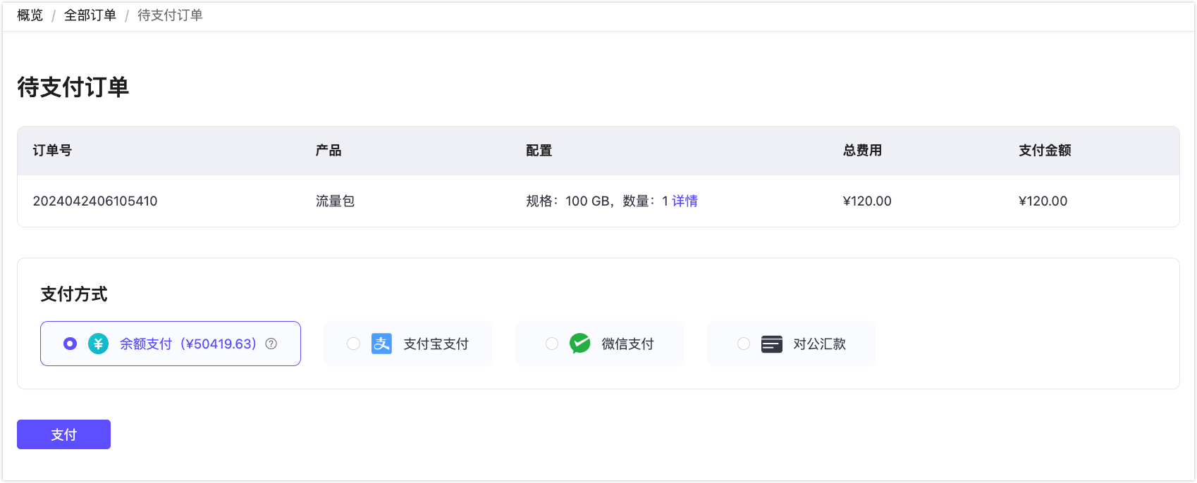Select the 余额支付 radio button
Viewport: 1197px width, 483px height.
[x=70, y=344]
